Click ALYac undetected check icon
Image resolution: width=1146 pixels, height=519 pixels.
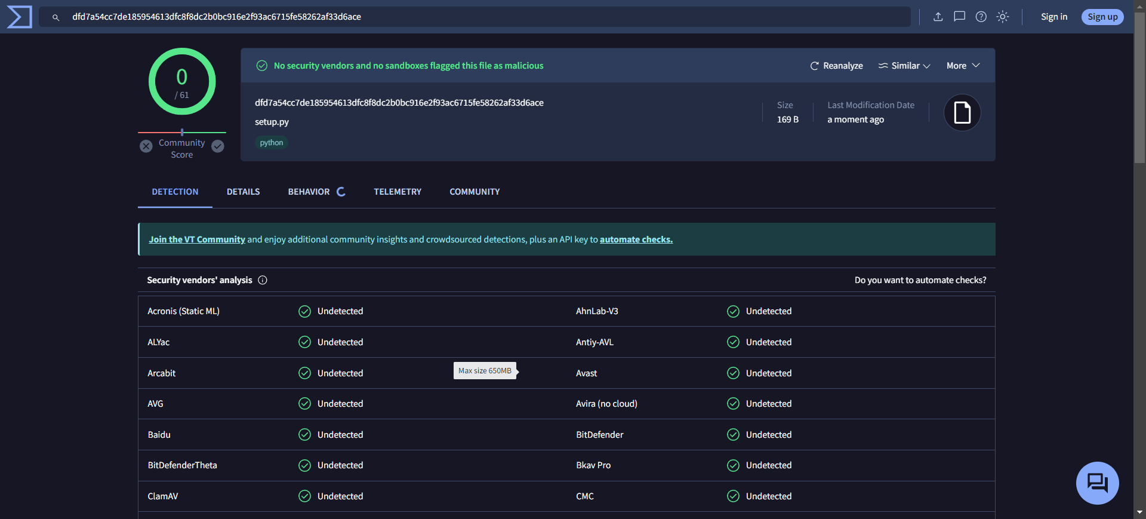coord(305,342)
